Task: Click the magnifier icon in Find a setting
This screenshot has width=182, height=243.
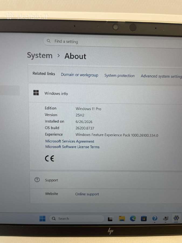Action: [x=49, y=41]
